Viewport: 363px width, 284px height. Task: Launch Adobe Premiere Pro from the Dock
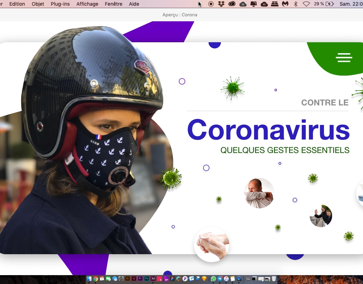tap(140, 279)
